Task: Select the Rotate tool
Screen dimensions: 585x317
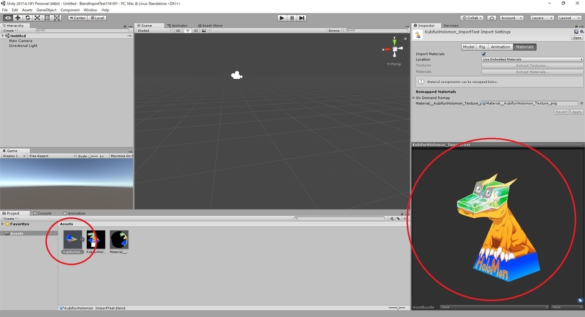Action: tap(27, 18)
